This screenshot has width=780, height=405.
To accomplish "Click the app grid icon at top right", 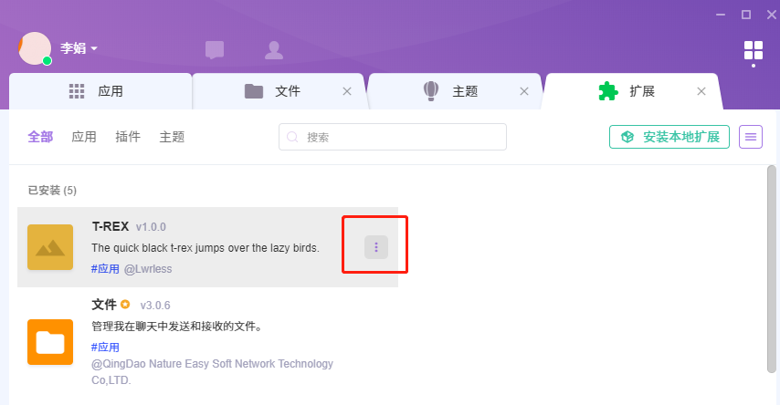I will pyautogui.click(x=753, y=50).
